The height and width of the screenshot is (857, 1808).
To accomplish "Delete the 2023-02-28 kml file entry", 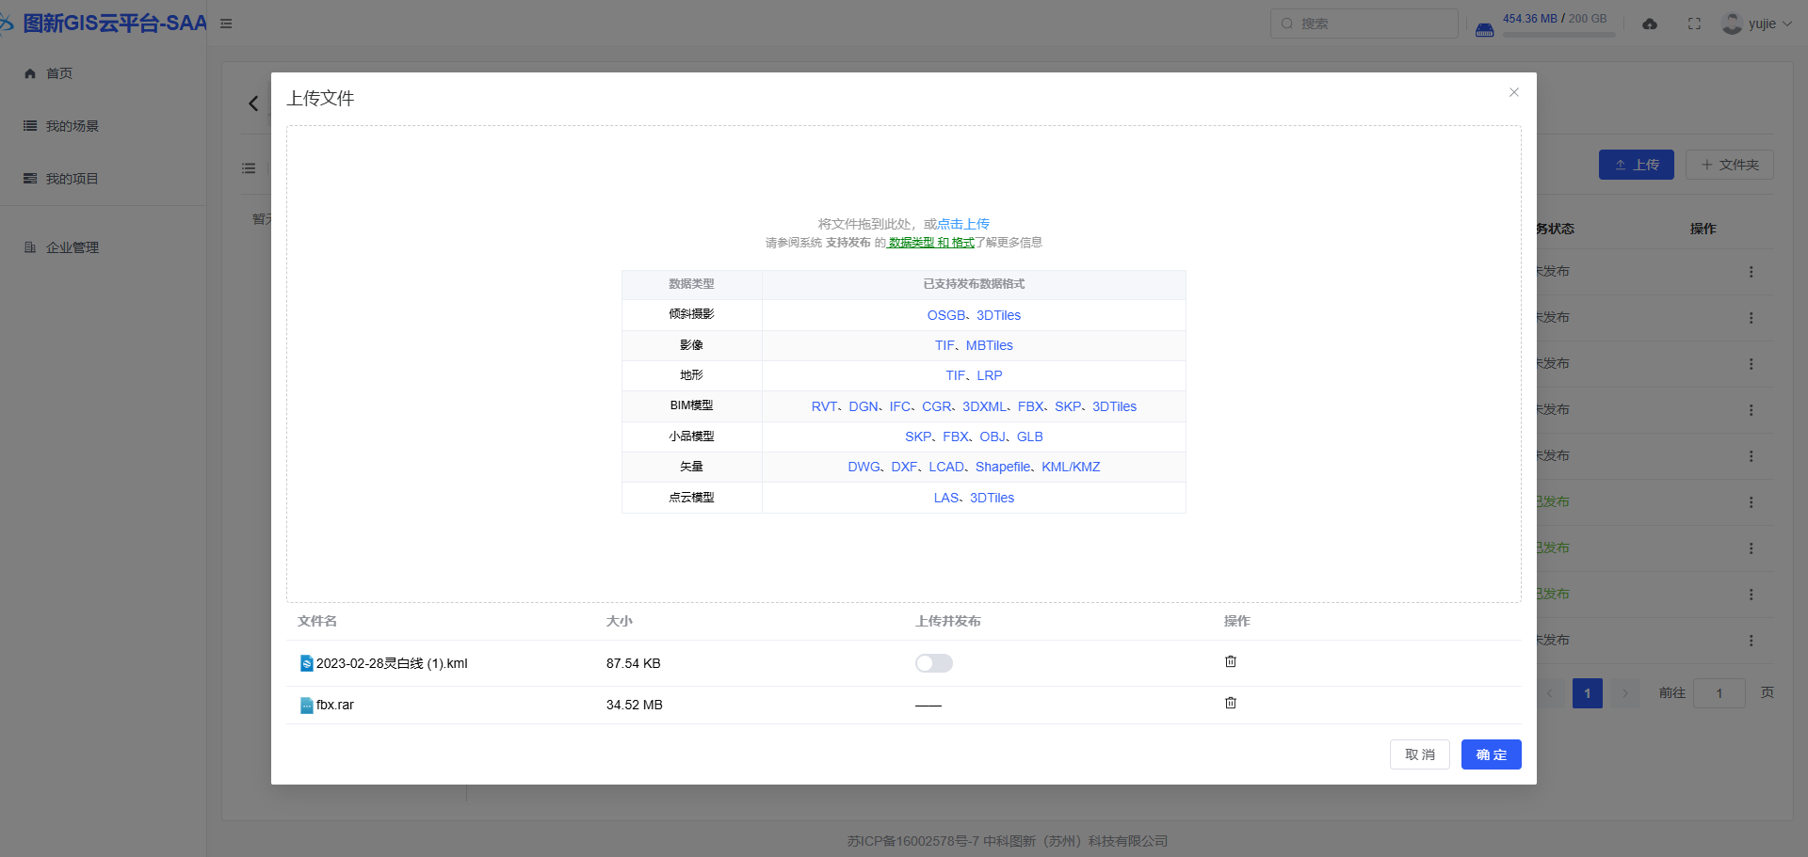I will click(1230, 661).
